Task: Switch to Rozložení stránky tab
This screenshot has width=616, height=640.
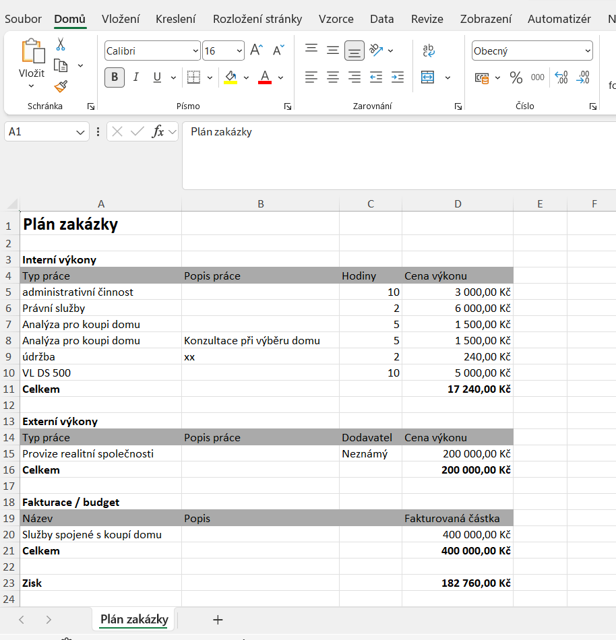Action: 257,19
